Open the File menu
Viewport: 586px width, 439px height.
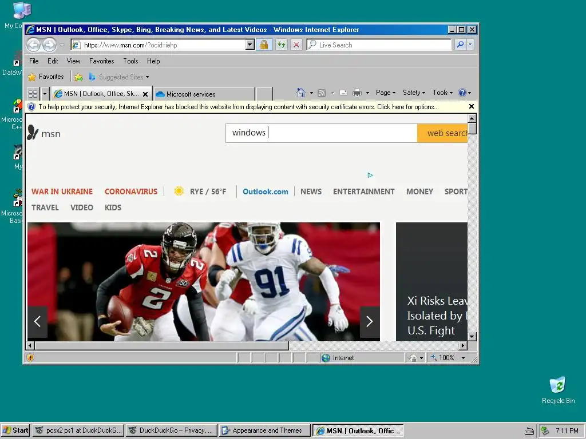[x=34, y=61]
